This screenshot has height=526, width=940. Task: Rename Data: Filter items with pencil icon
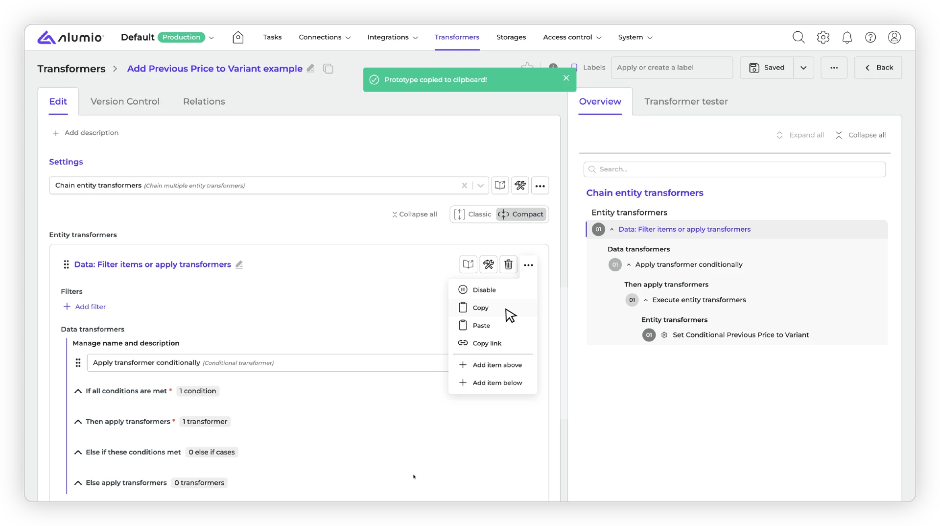239,264
